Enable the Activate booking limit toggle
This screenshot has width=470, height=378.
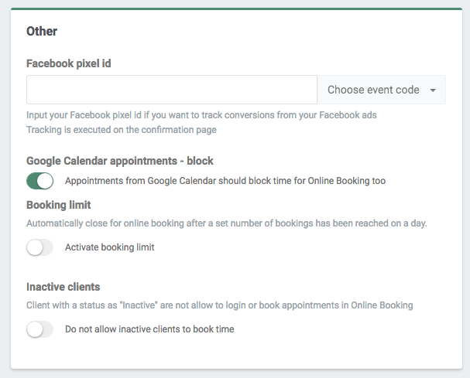[39, 247]
